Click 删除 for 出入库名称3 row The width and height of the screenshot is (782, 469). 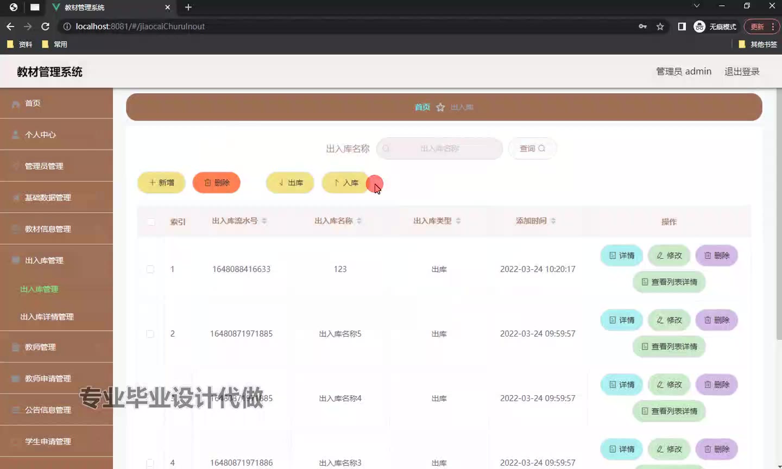717,449
